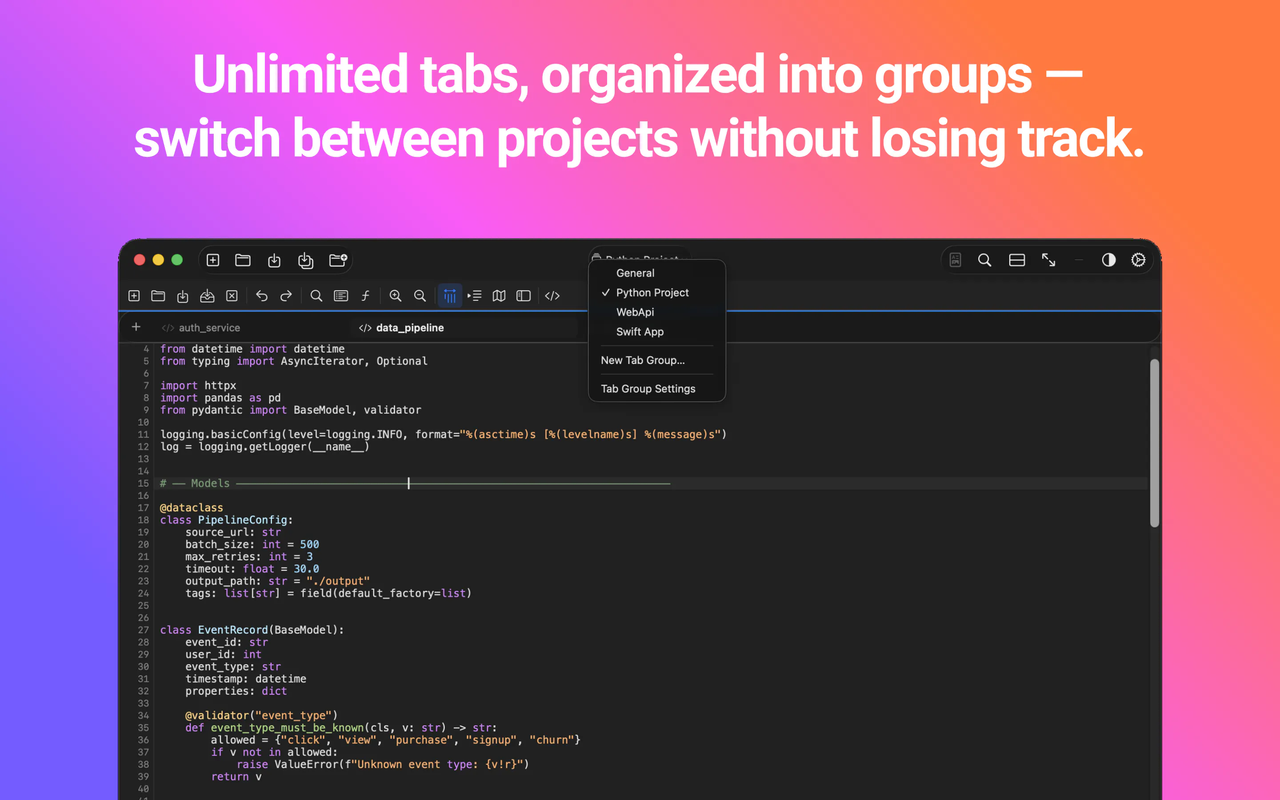Click 'return v' on line 39

pyautogui.click(x=236, y=777)
